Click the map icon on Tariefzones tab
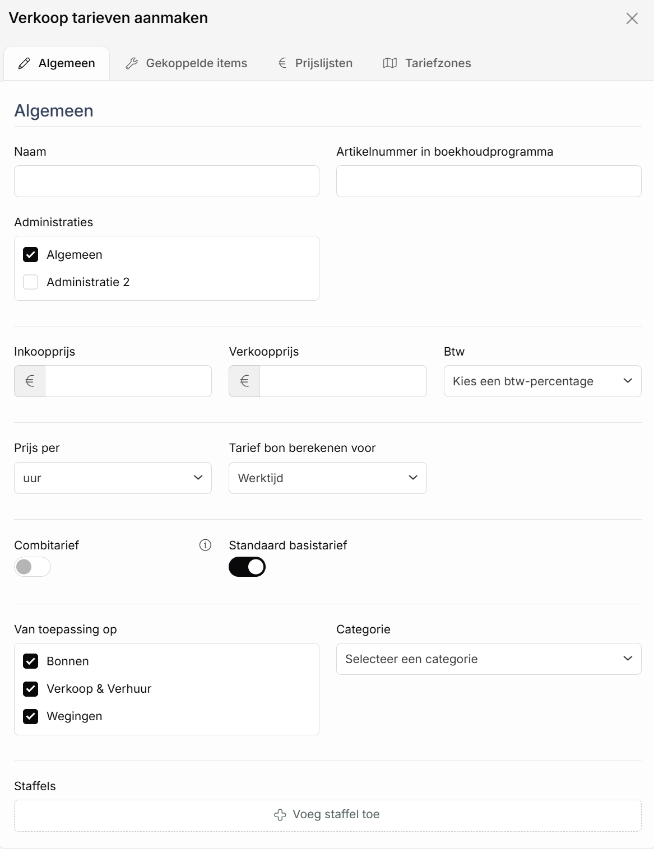The image size is (654, 849). point(390,63)
